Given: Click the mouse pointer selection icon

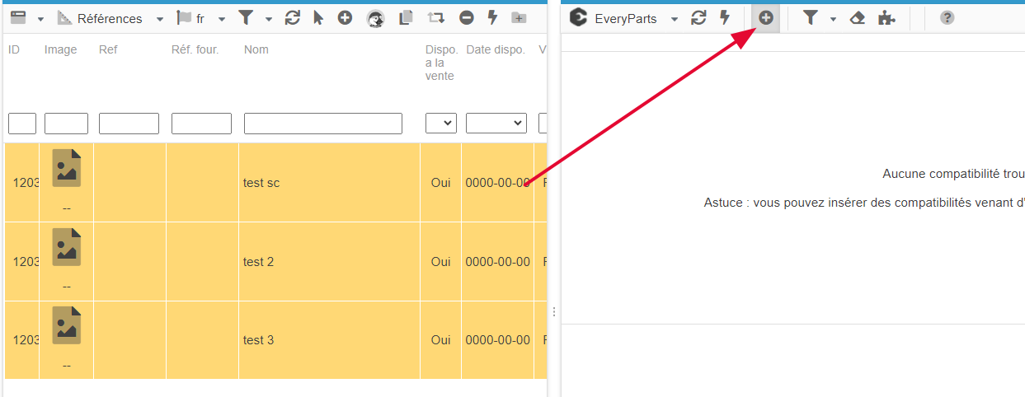Looking at the screenshot, I should click(x=318, y=18).
